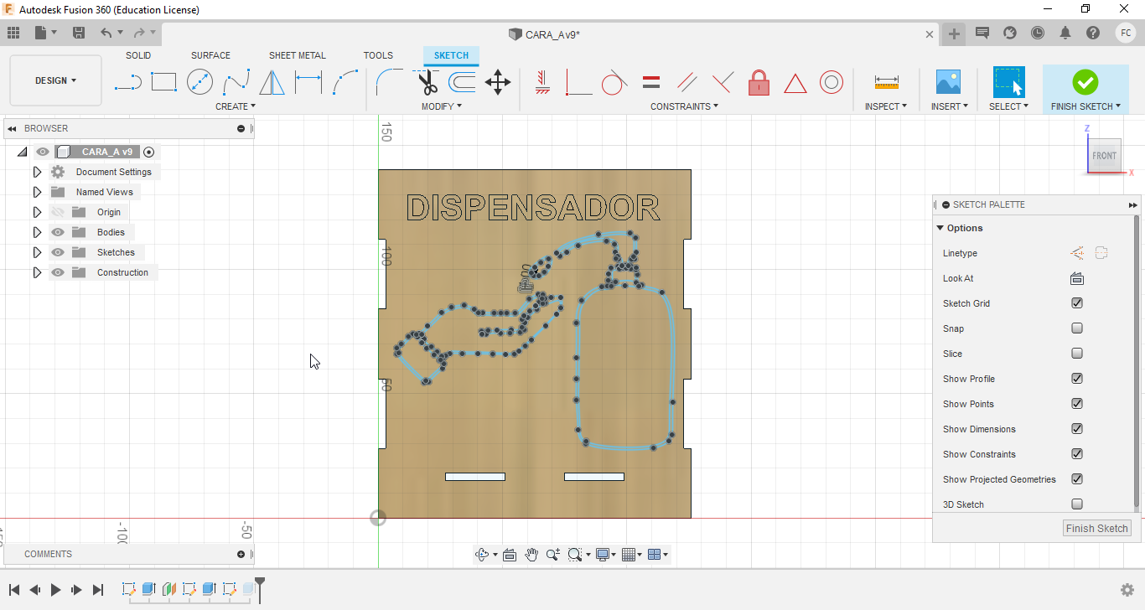Enable the 3D Sketch checkbox

pyautogui.click(x=1077, y=504)
